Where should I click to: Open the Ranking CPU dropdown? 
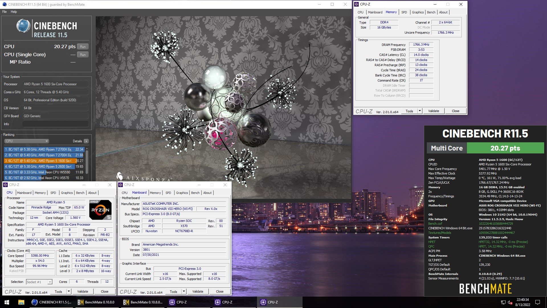[x=26, y=141]
